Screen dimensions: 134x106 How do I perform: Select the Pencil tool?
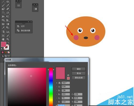[x=8, y=5]
